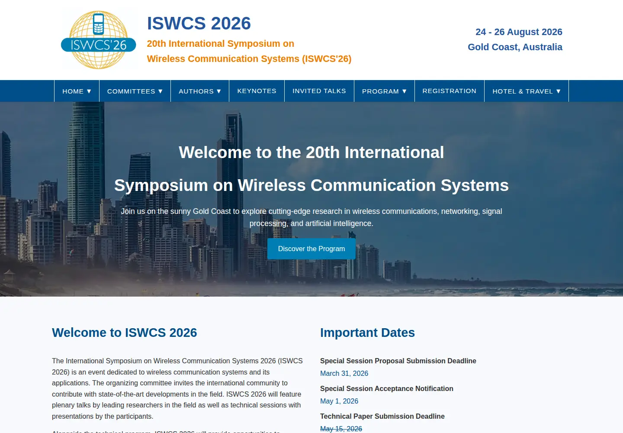This screenshot has width=623, height=433.
Task: Expand the PROGRAM dropdown menu
Action: coord(384,91)
